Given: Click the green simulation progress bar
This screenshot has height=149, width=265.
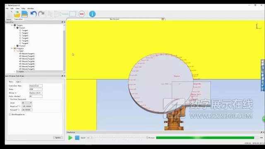Looking at the screenshot, I should coord(205,138).
